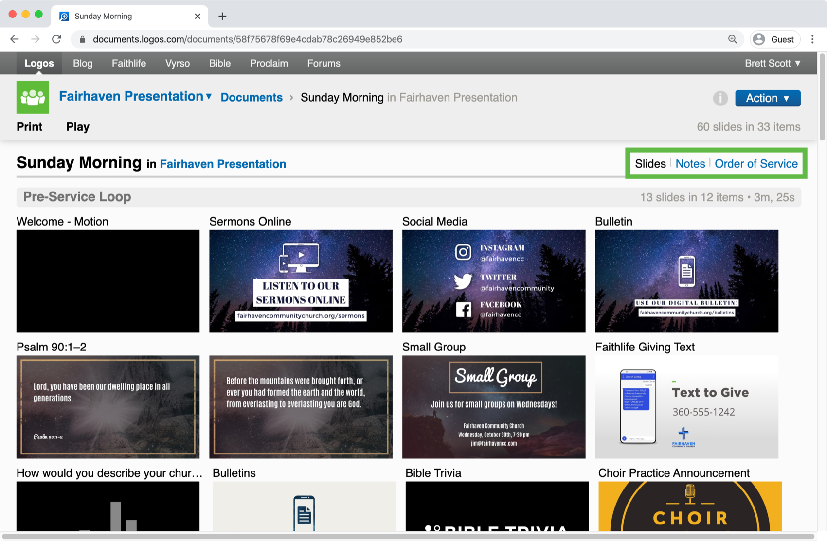Open Forums in top navigation
The width and height of the screenshot is (827, 541).
click(x=324, y=63)
